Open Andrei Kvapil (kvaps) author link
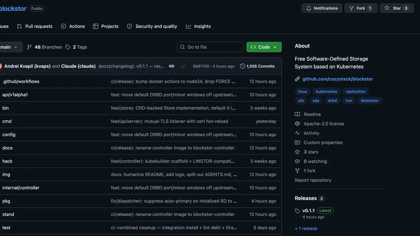Screen dimensions: 420x236 click(x=28, y=66)
